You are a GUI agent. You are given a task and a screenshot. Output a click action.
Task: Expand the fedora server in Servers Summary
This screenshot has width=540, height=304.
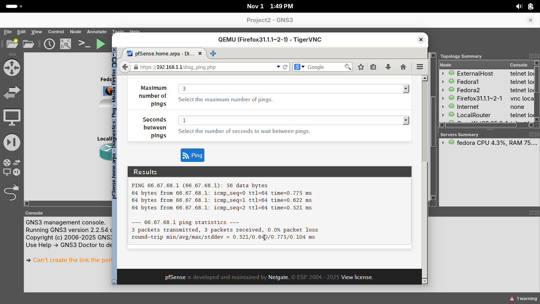[x=443, y=143]
